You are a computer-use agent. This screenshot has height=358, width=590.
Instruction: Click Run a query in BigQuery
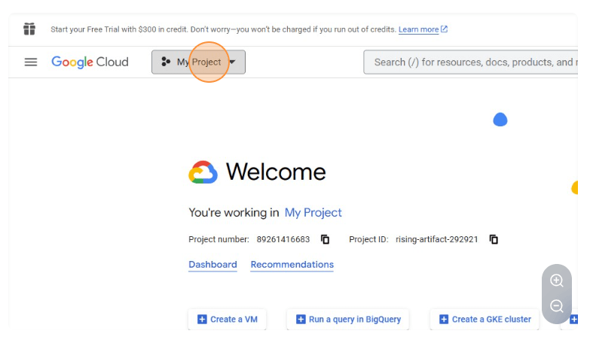(348, 320)
